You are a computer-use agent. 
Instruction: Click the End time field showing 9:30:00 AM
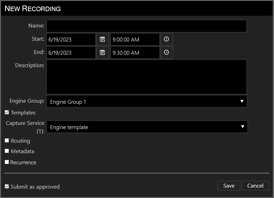coord(135,53)
